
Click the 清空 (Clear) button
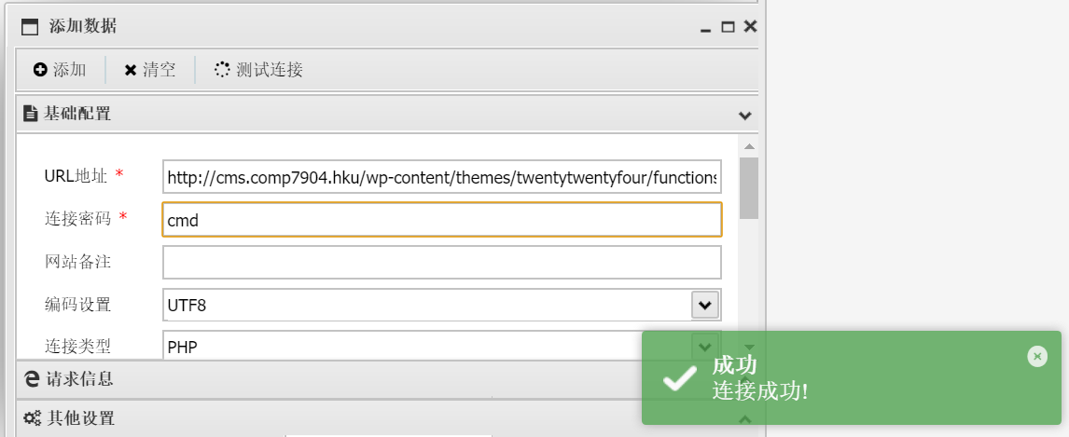(x=149, y=70)
